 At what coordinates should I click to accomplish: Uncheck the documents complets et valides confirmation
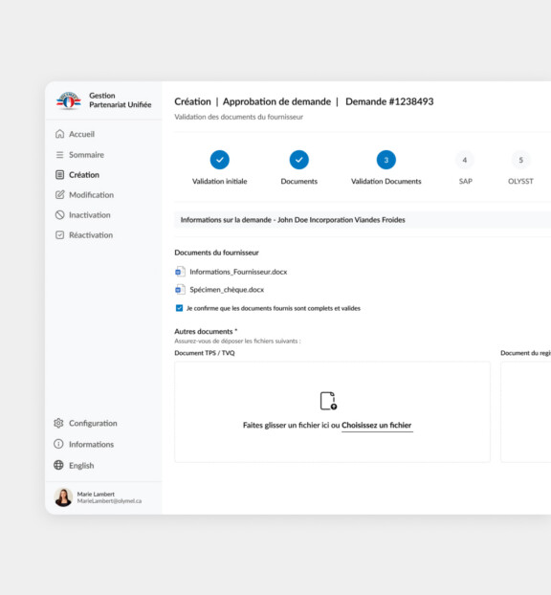point(179,308)
